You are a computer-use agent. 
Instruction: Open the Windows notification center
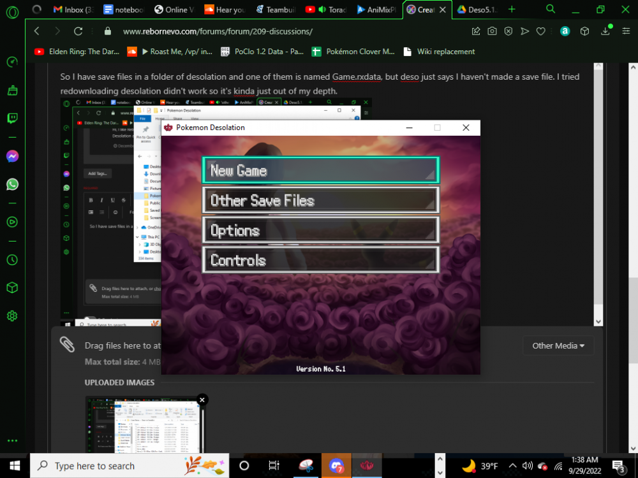(x=618, y=466)
